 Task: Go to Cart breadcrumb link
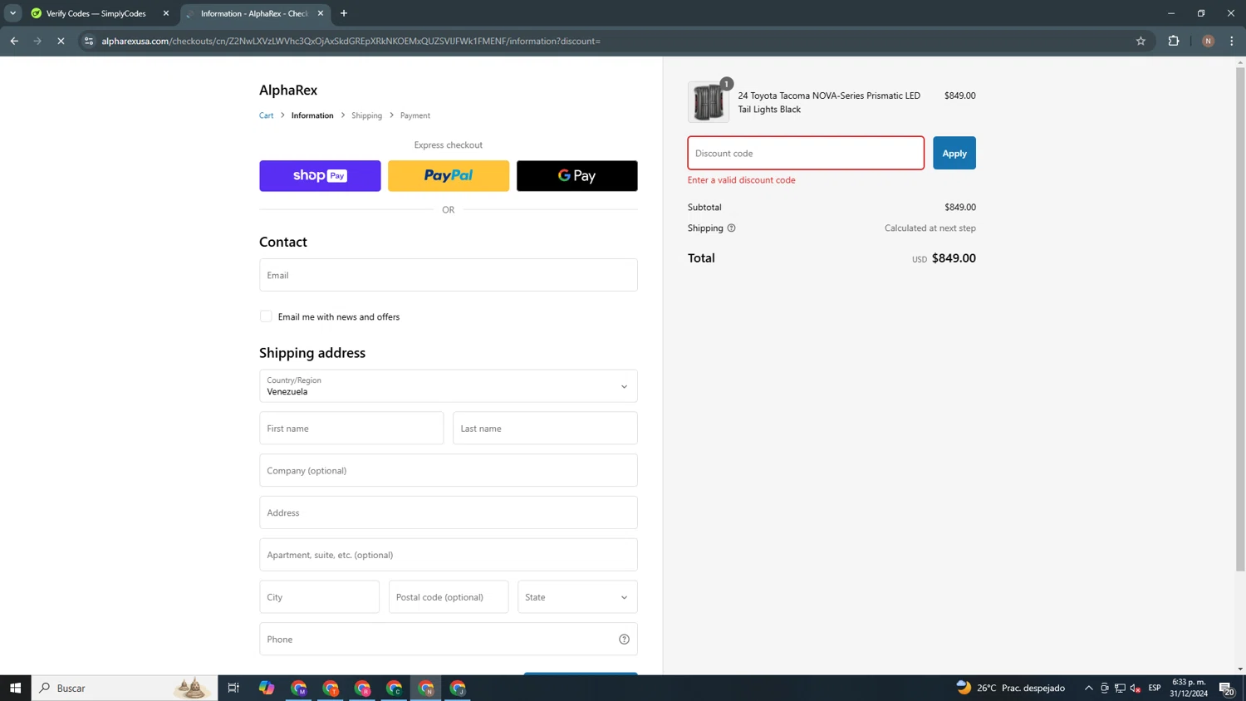[266, 115]
